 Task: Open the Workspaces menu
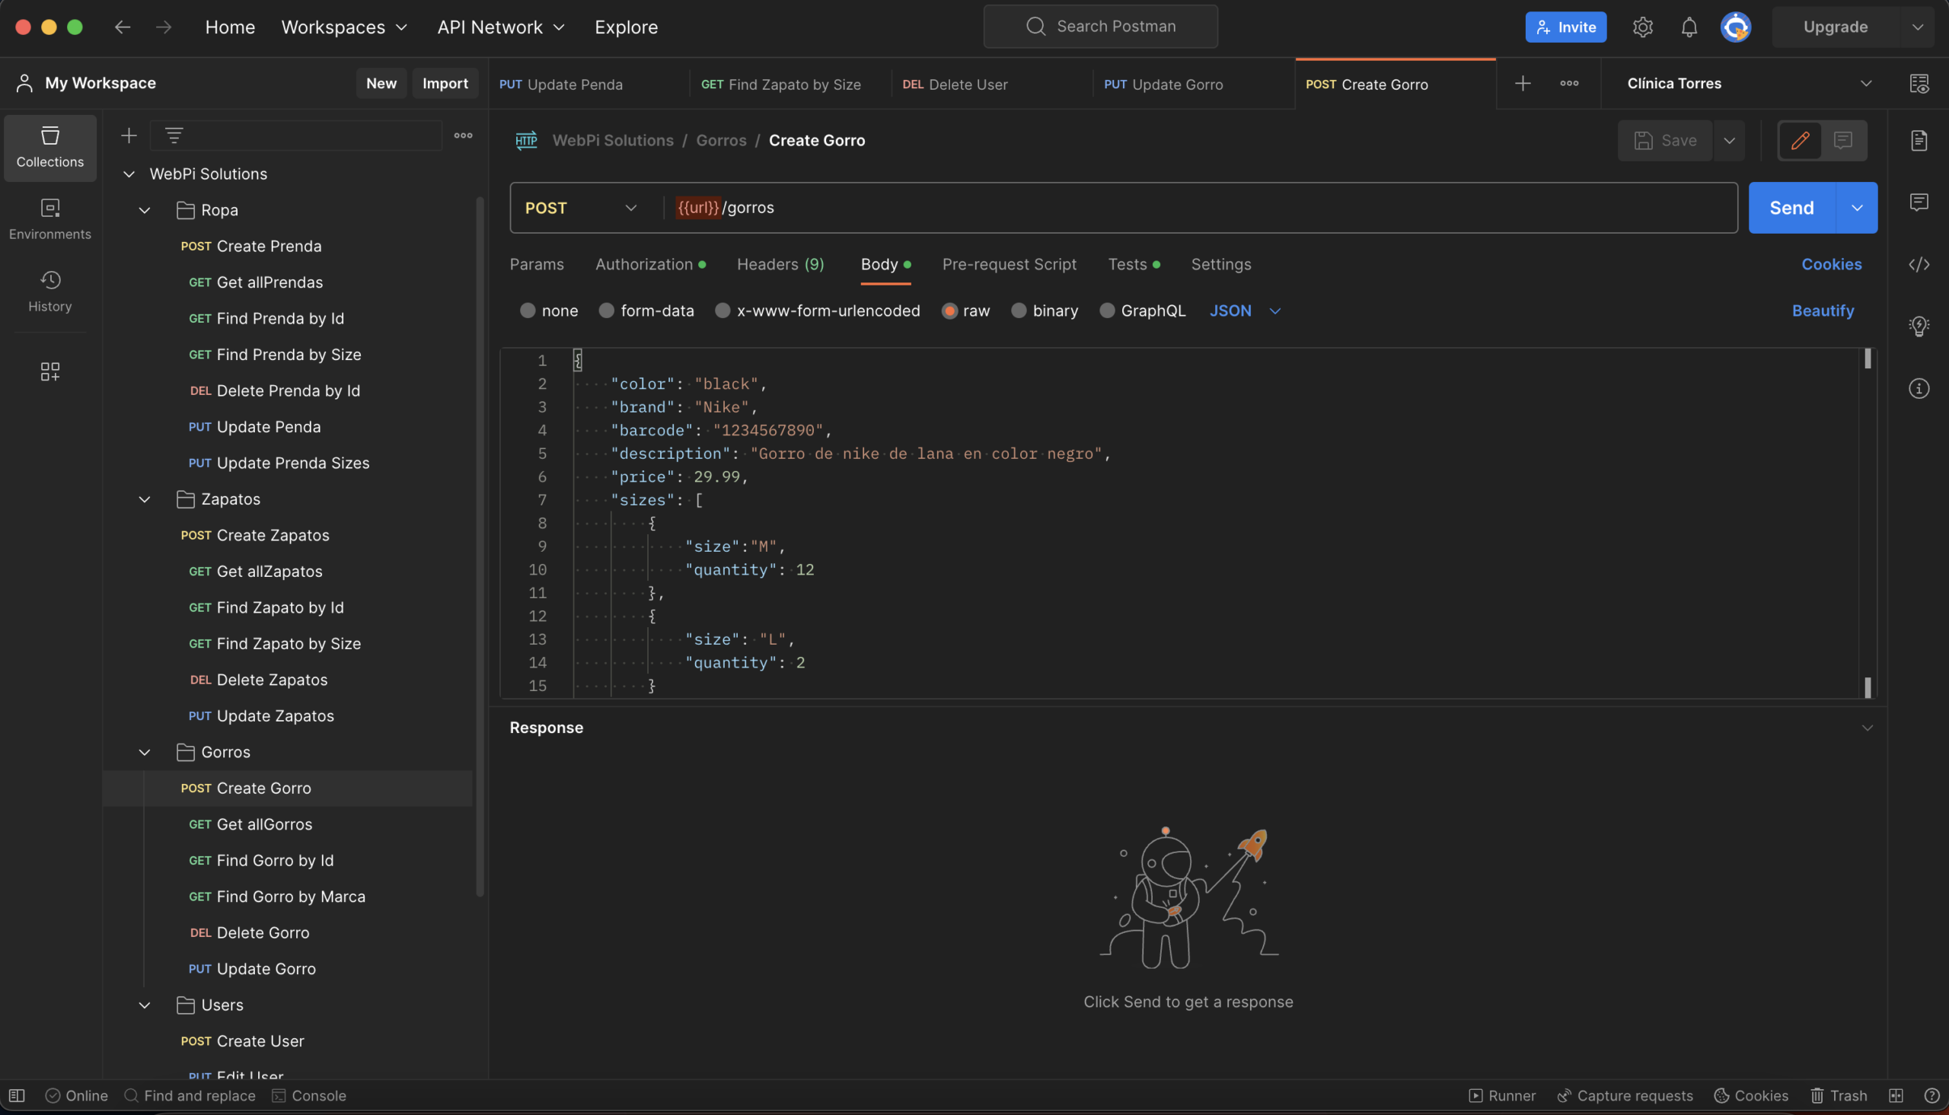[344, 27]
